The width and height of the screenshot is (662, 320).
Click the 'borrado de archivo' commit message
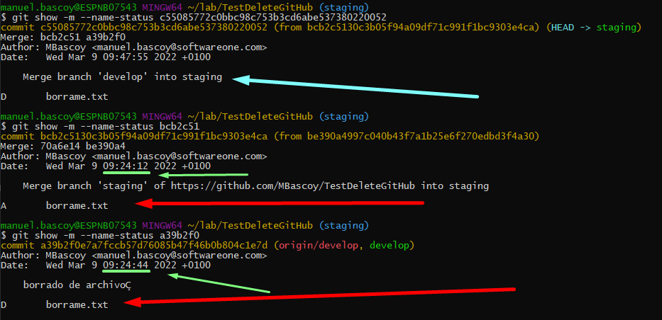click(77, 285)
